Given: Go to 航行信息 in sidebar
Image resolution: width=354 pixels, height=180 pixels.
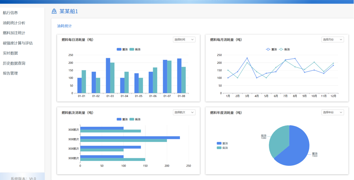Looking at the screenshot, I should click(x=10, y=13).
